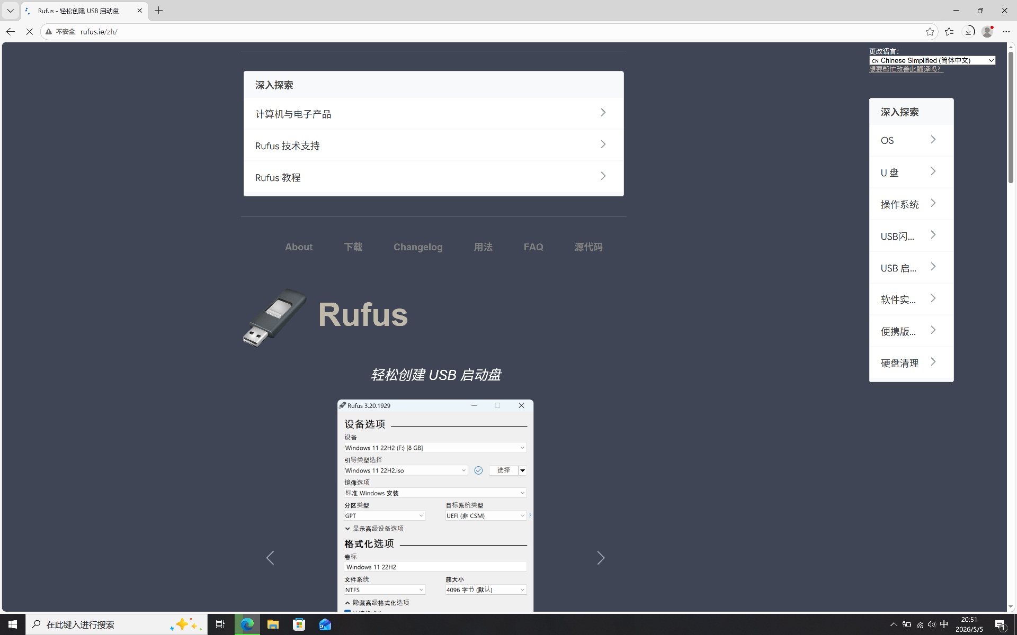Switch the Chinese input method indicator
This screenshot has height=635, width=1017.
tap(944, 624)
